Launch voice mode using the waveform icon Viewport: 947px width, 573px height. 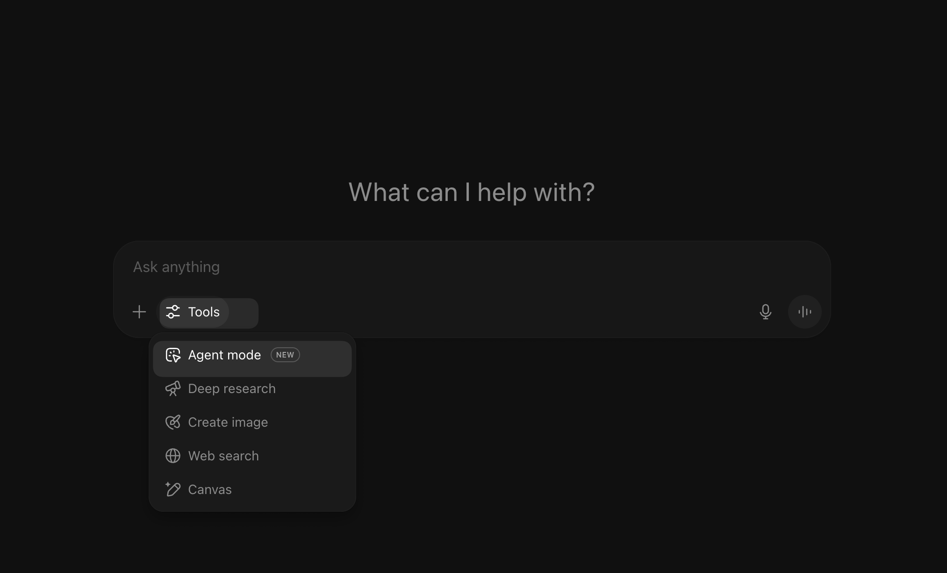point(804,312)
